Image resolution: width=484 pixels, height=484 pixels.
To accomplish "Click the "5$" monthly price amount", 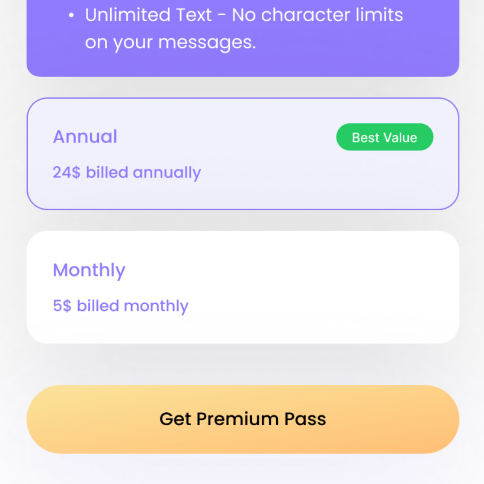I will 62,306.
